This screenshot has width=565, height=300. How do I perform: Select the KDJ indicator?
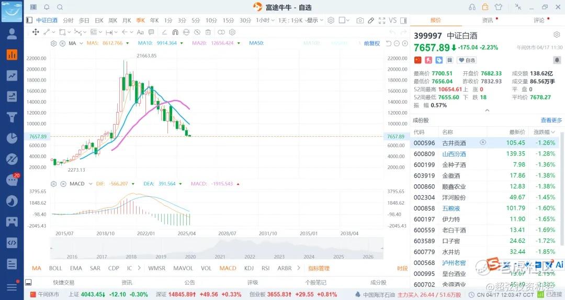point(249,268)
